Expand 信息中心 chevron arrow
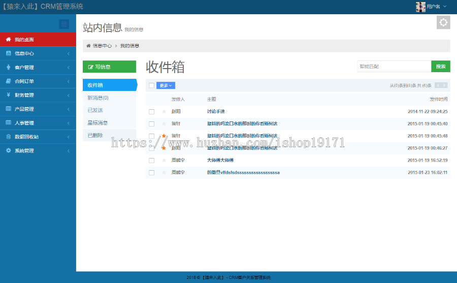 (69, 54)
